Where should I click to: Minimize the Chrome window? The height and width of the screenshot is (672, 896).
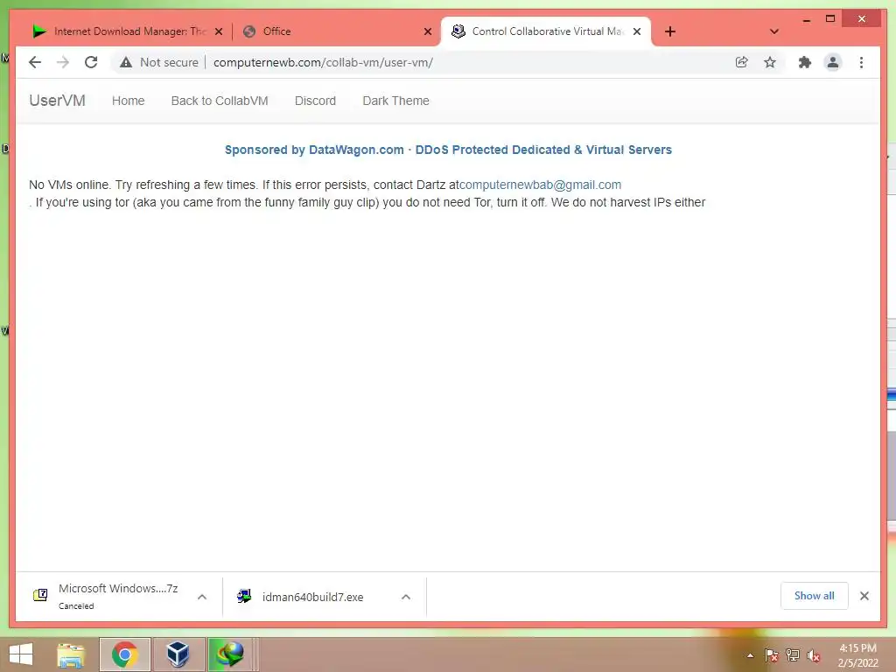[x=806, y=19]
